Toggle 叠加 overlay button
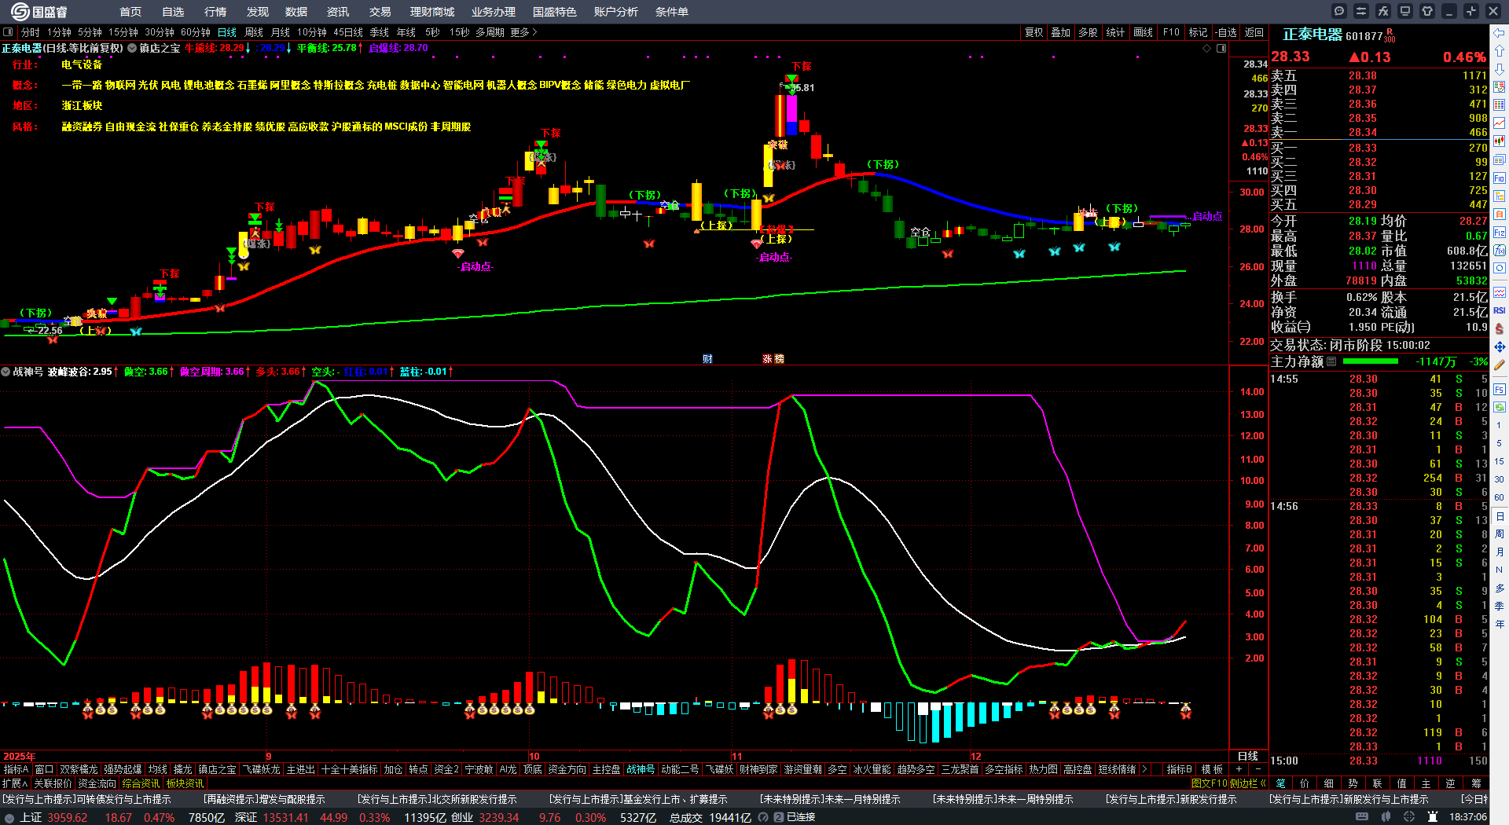1509x825 pixels. coord(1061,32)
